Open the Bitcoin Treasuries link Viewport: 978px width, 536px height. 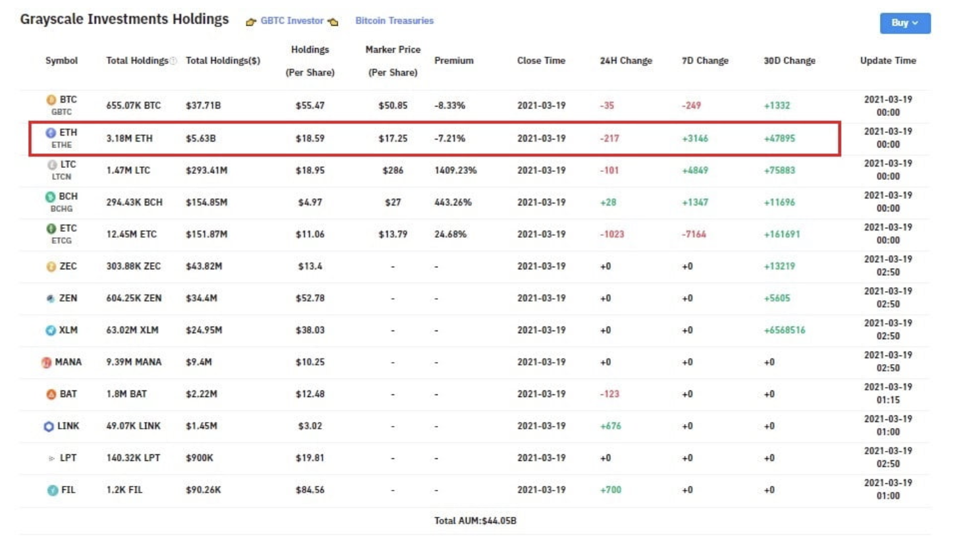coord(394,21)
